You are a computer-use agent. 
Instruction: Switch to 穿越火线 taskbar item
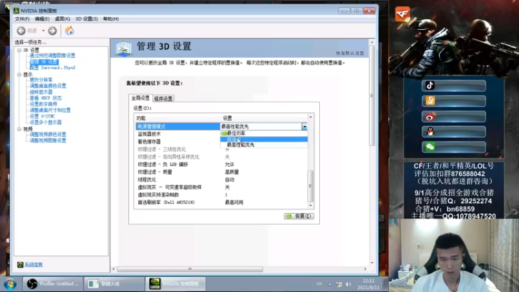coord(114,284)
